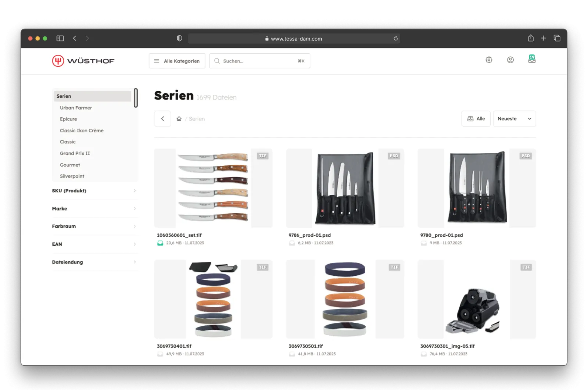Open the user account profile icon
The width and height of the screenshot is (588, 390).
[510, 60]
